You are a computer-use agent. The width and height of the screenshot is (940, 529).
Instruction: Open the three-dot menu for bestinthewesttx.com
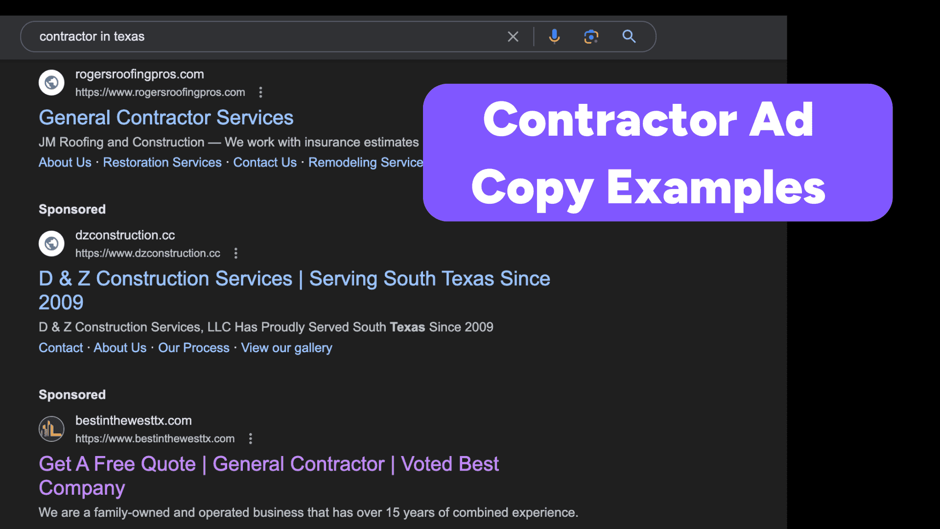251,439
